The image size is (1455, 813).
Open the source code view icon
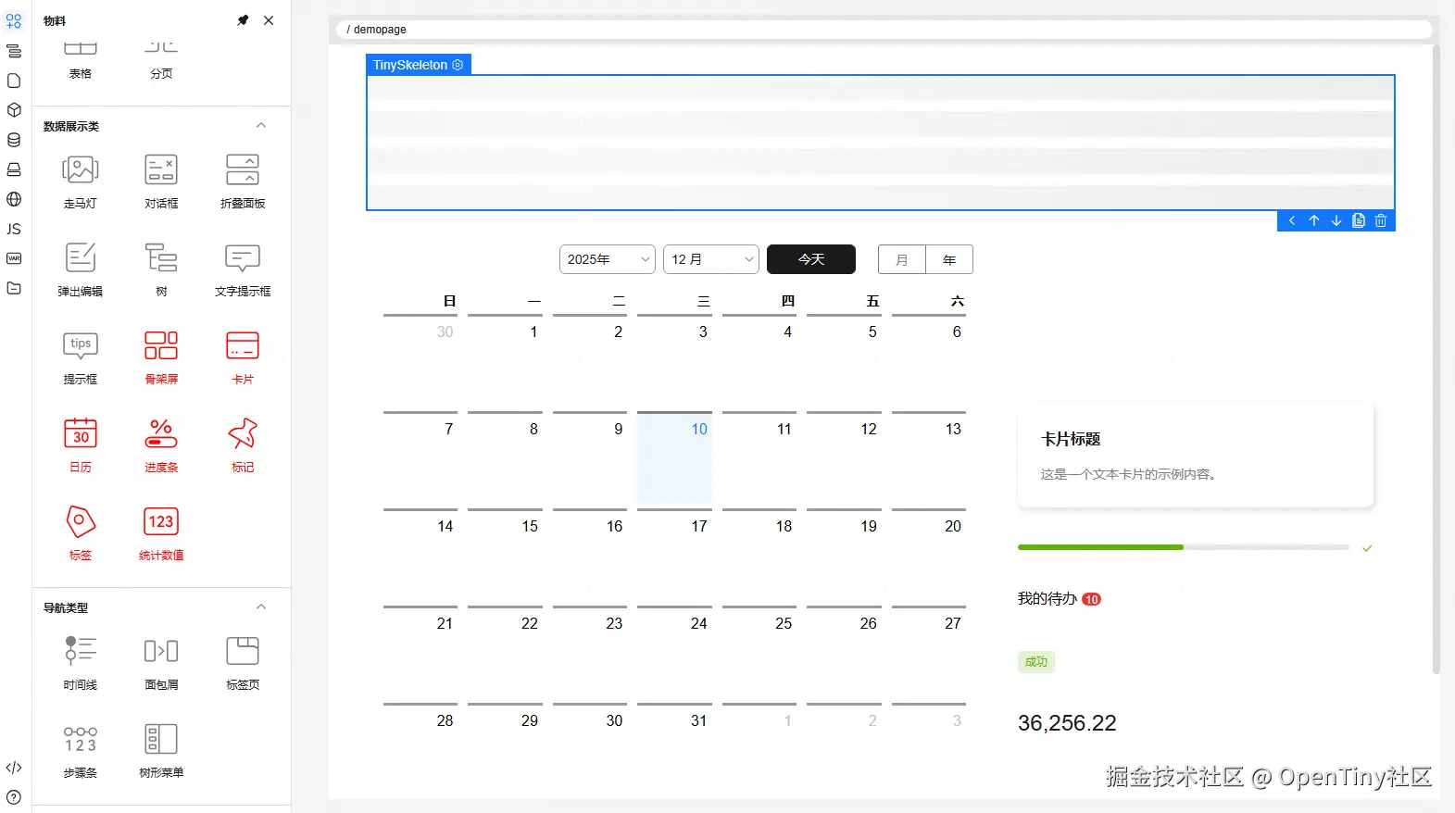point(14,768)
